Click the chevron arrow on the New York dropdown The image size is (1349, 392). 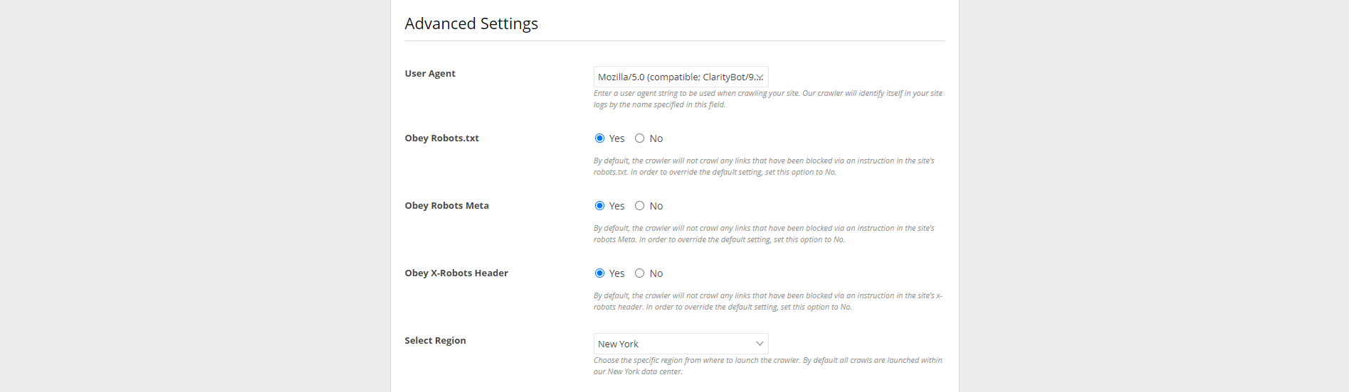[760, 344]
